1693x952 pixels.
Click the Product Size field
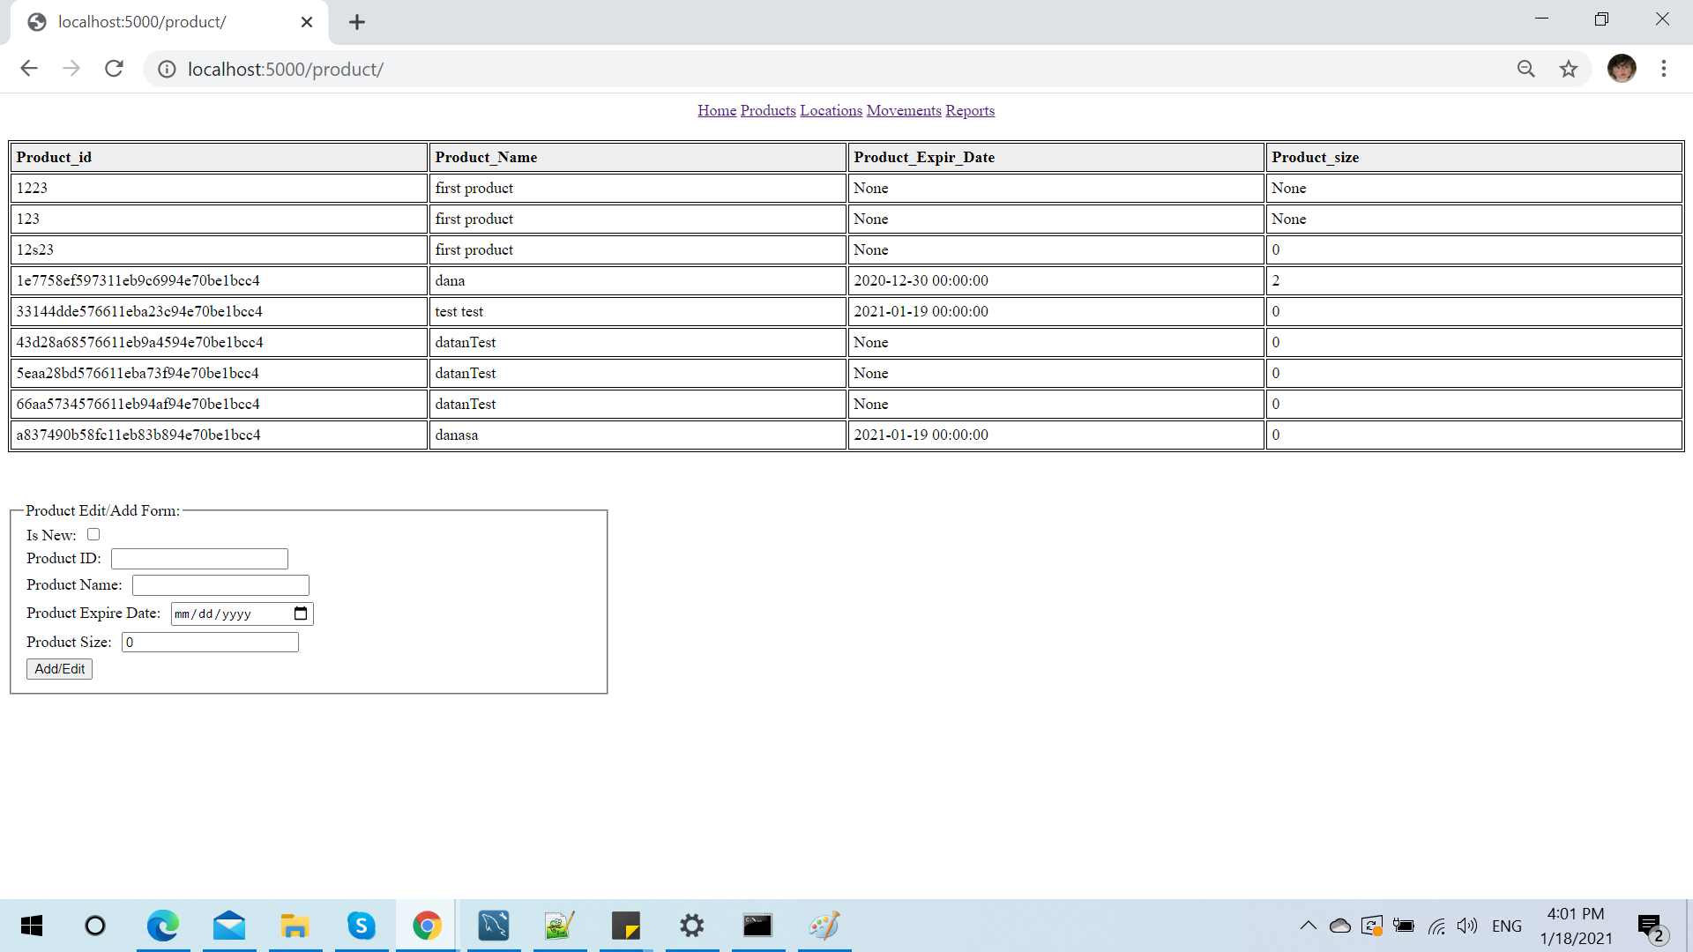[210, 643]
